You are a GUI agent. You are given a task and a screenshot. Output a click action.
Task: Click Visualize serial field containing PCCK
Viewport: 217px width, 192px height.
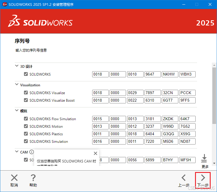(188, 93)
